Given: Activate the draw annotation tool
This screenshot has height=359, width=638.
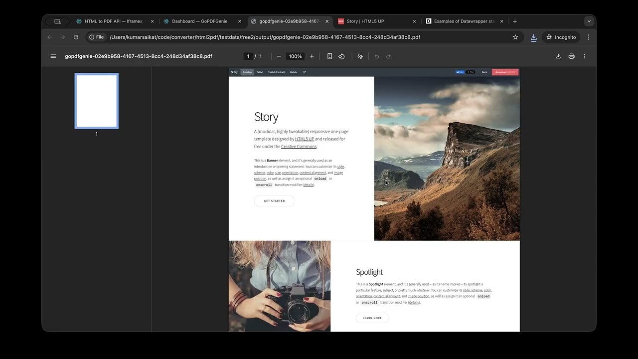Looking at the screenshot, I should tap(360, 56).
